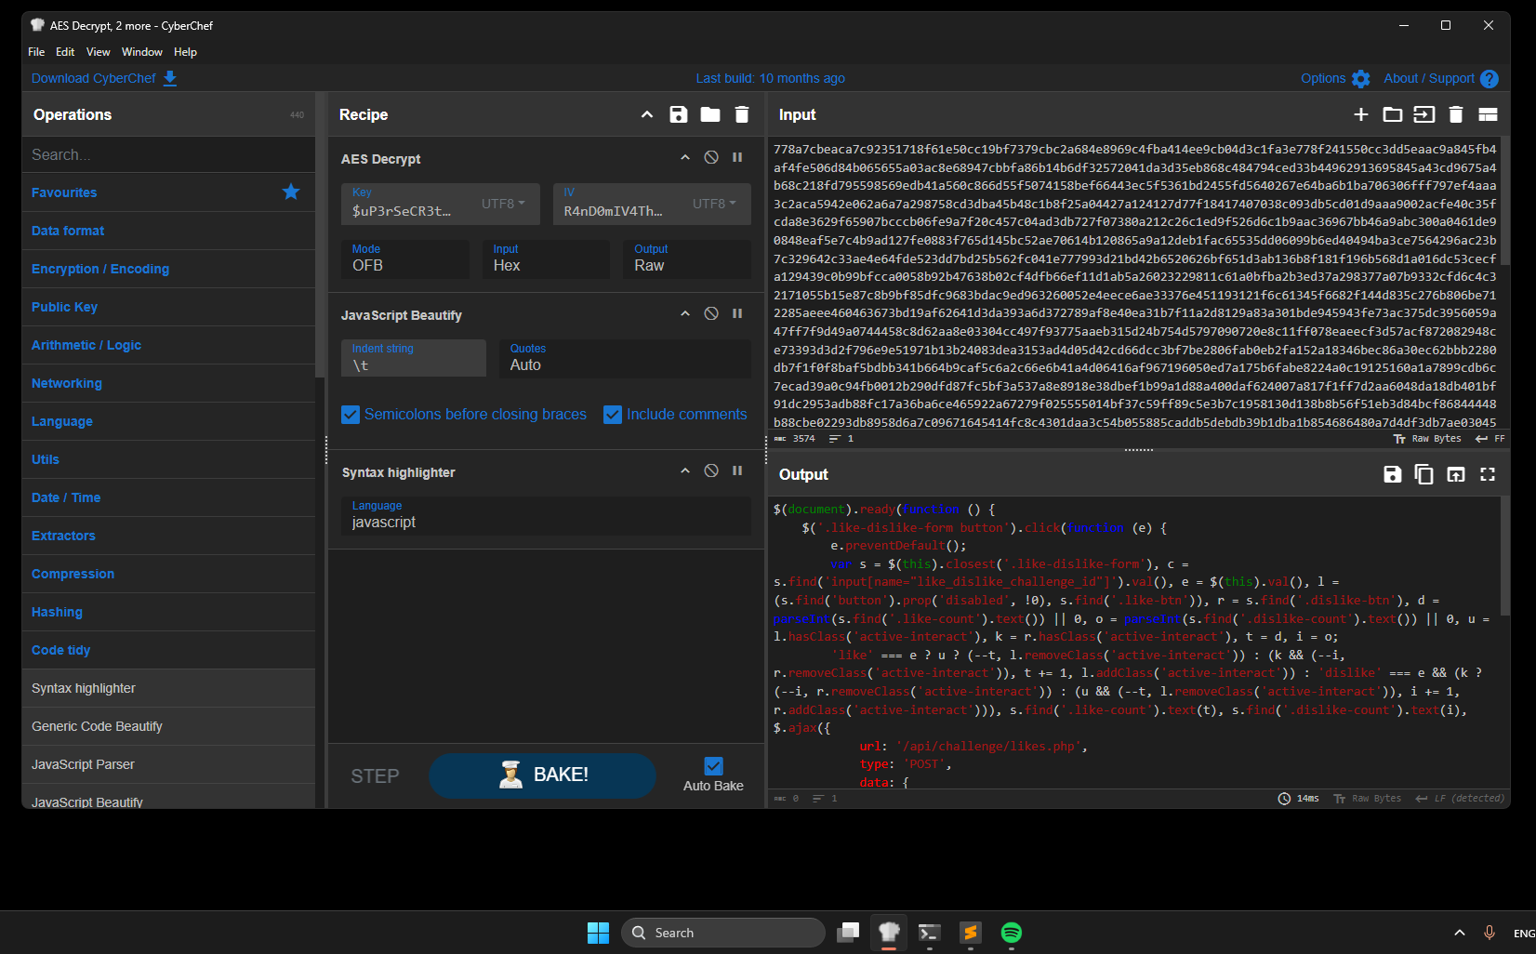
Task: Click the Download CyberChef link
Action: tap(94, 78)
